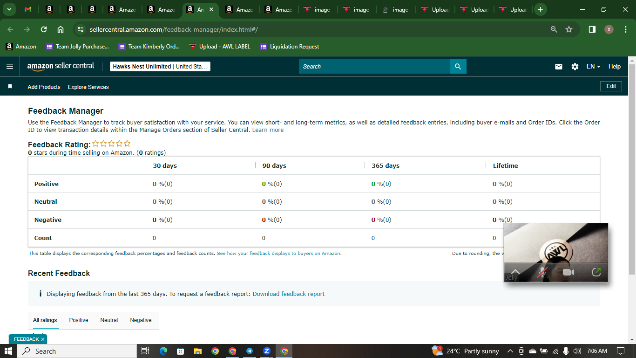Screen dimensions: 636x358
Task: Open a new browser tab
Action: coord(540,9)
